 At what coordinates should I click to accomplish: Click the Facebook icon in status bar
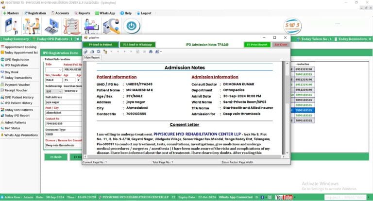coord(262,197)
